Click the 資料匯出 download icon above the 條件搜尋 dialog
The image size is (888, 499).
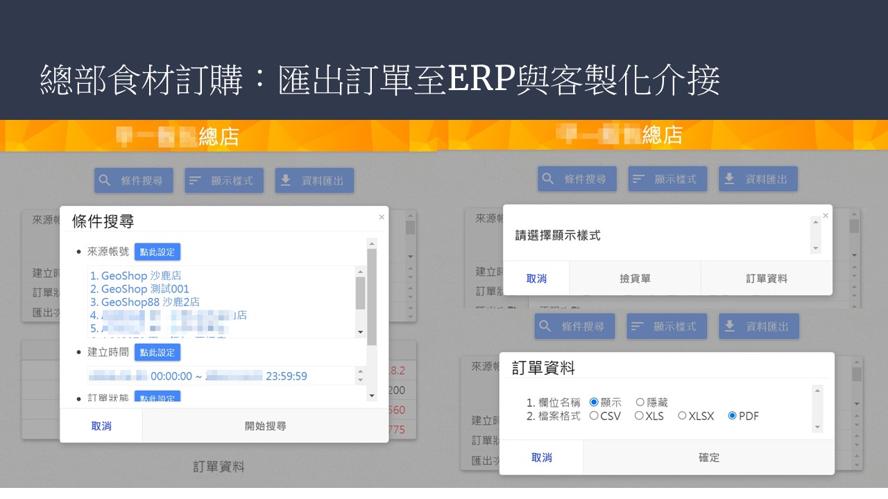(x=286, y=181)
